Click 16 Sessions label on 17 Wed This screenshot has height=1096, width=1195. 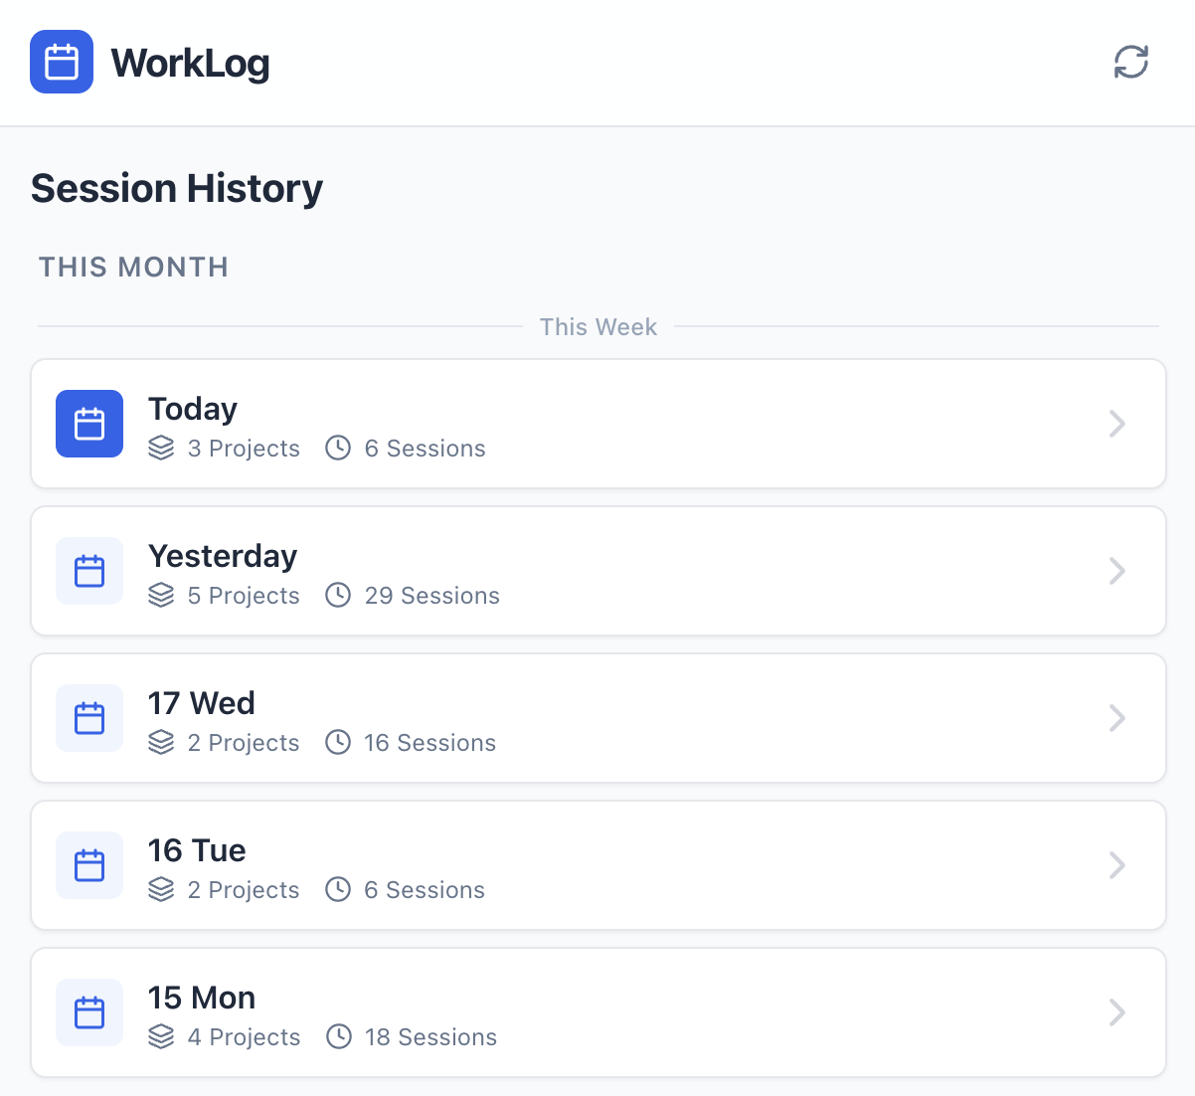click(429, 743)
